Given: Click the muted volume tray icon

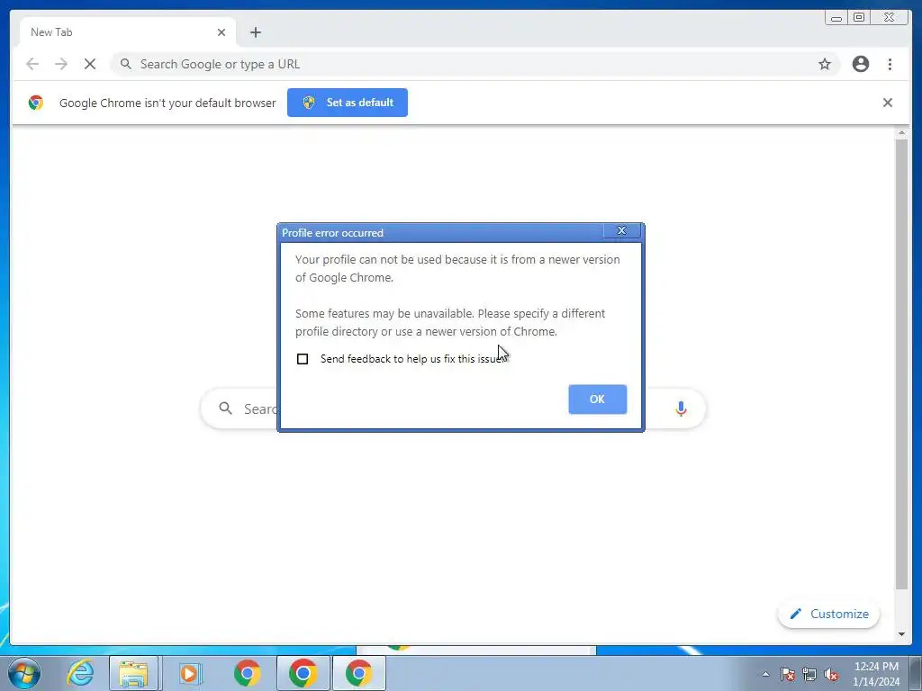Looking at the screenshot, I should coord(831,674).
